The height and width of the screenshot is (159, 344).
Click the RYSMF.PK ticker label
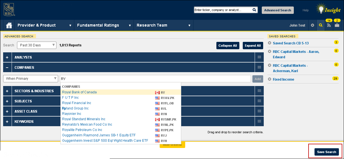pyautogui.click(x=168, y=119)
